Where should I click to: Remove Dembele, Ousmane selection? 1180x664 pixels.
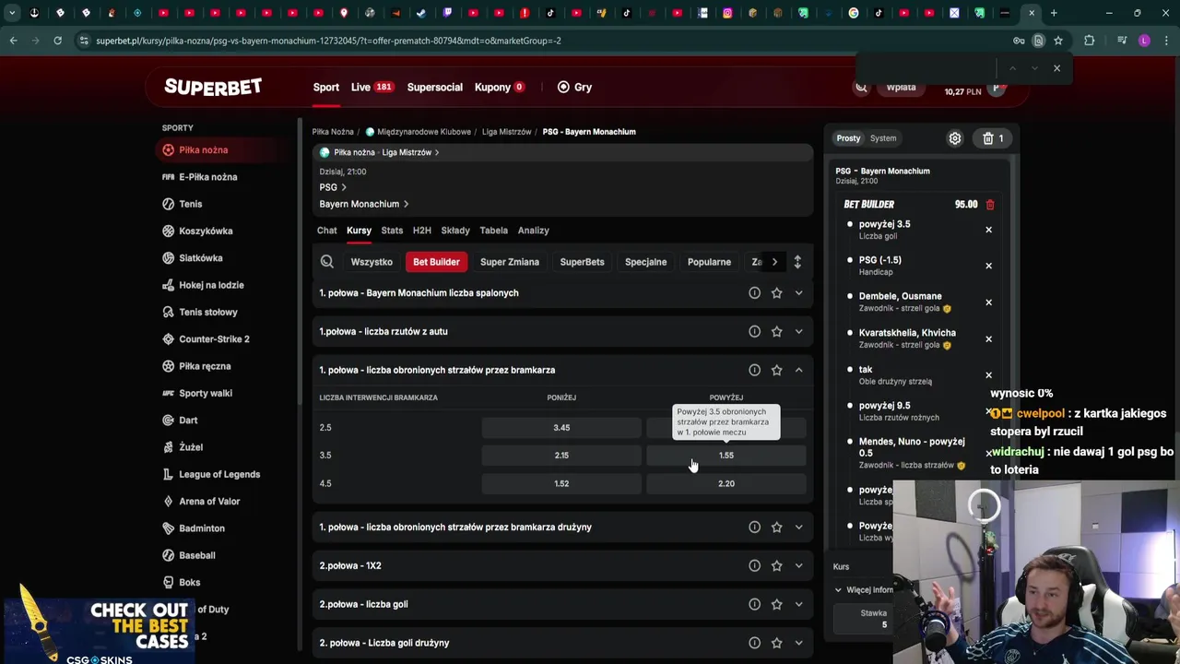coord(988,302)
